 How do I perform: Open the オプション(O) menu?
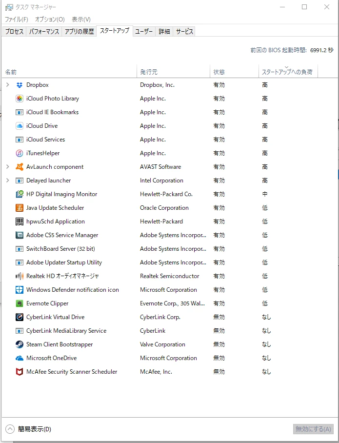tap(50, 19)
